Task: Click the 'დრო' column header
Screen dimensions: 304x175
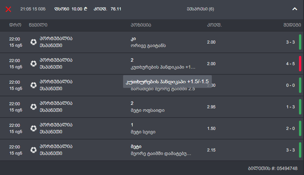Action: 15,25
